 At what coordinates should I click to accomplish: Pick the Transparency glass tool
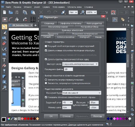(4, 71)
